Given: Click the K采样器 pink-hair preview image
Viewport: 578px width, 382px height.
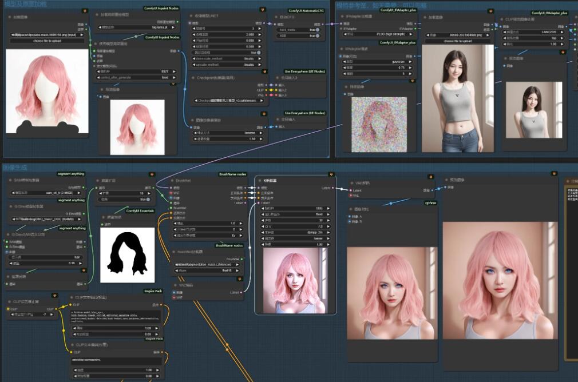Looking at the screenshot, I should pyautogui.click(x=296, y=281).
